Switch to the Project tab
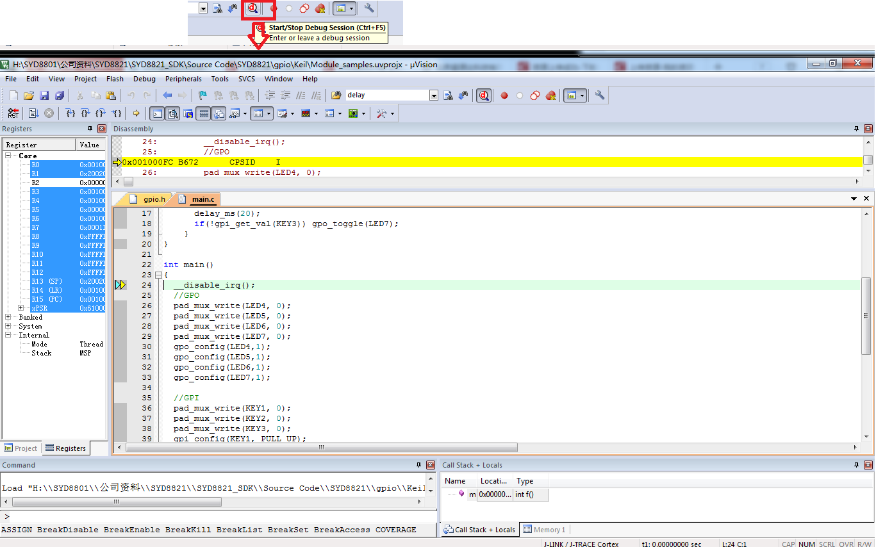The image size is (876, 547). coord(21,448)
